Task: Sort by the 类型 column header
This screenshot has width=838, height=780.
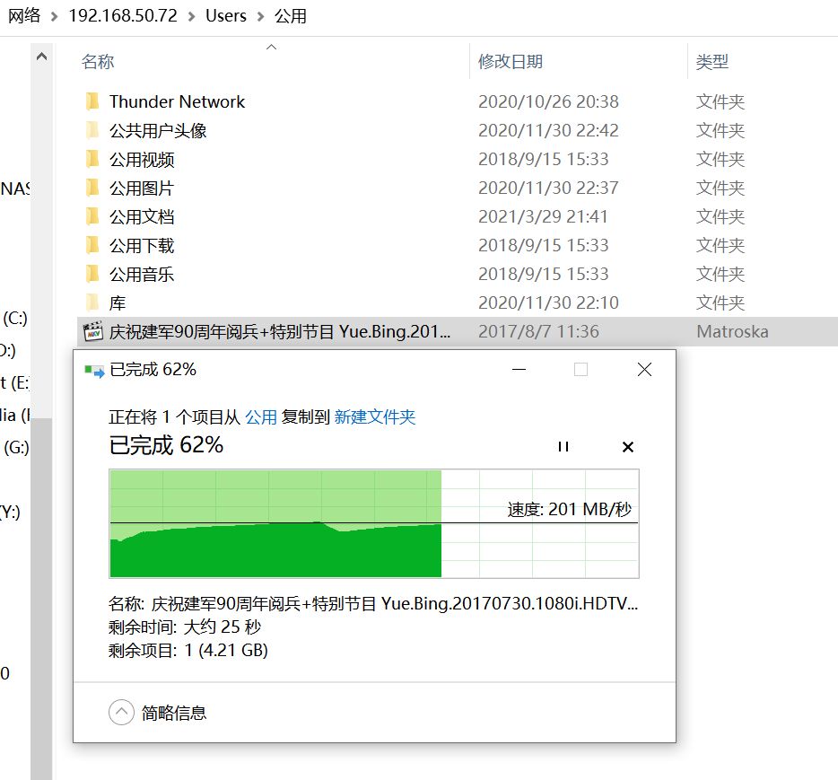Action: tap(712, 62)
